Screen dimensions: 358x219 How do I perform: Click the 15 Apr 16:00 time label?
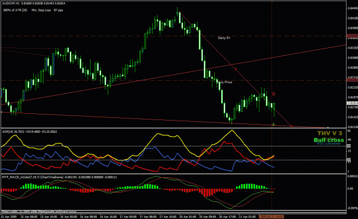[x=49, y=217]
